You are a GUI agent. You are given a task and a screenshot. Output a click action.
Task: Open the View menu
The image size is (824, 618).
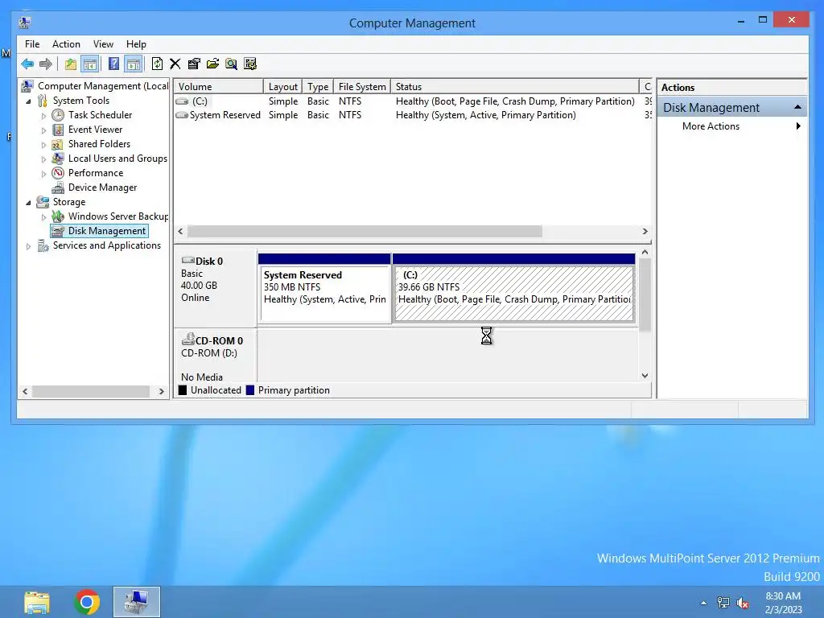click(103, 44)
